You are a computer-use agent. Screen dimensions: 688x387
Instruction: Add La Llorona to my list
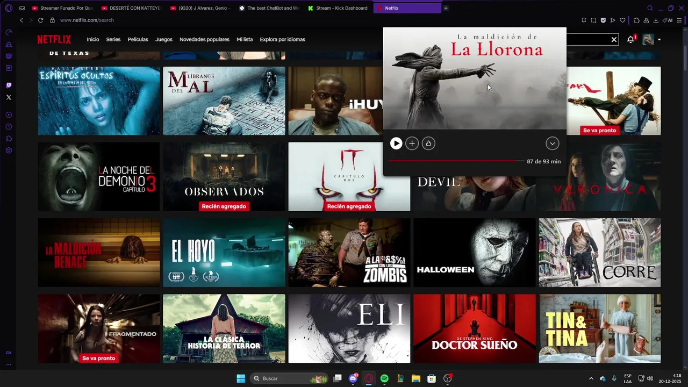tap(412, 144)
